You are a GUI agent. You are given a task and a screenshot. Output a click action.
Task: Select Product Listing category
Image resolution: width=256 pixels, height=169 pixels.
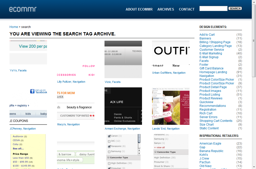click(x=210, y=95)
